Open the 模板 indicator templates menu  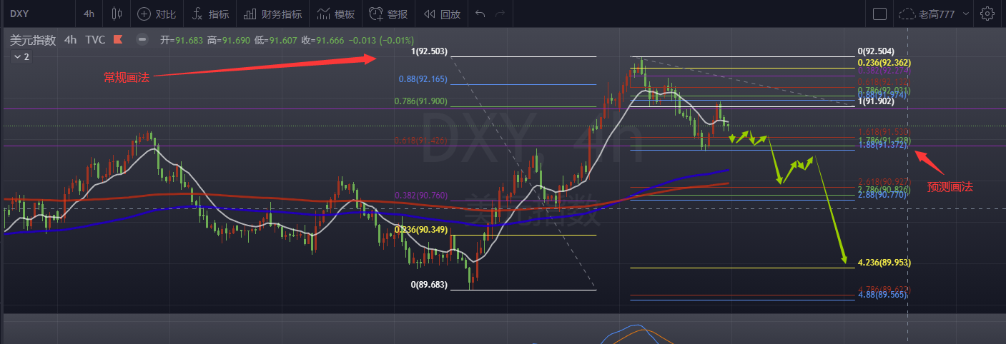(335, 14)
